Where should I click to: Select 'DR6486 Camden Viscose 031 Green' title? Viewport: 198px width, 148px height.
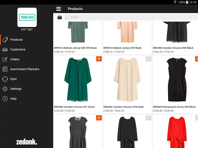[74, 107]
